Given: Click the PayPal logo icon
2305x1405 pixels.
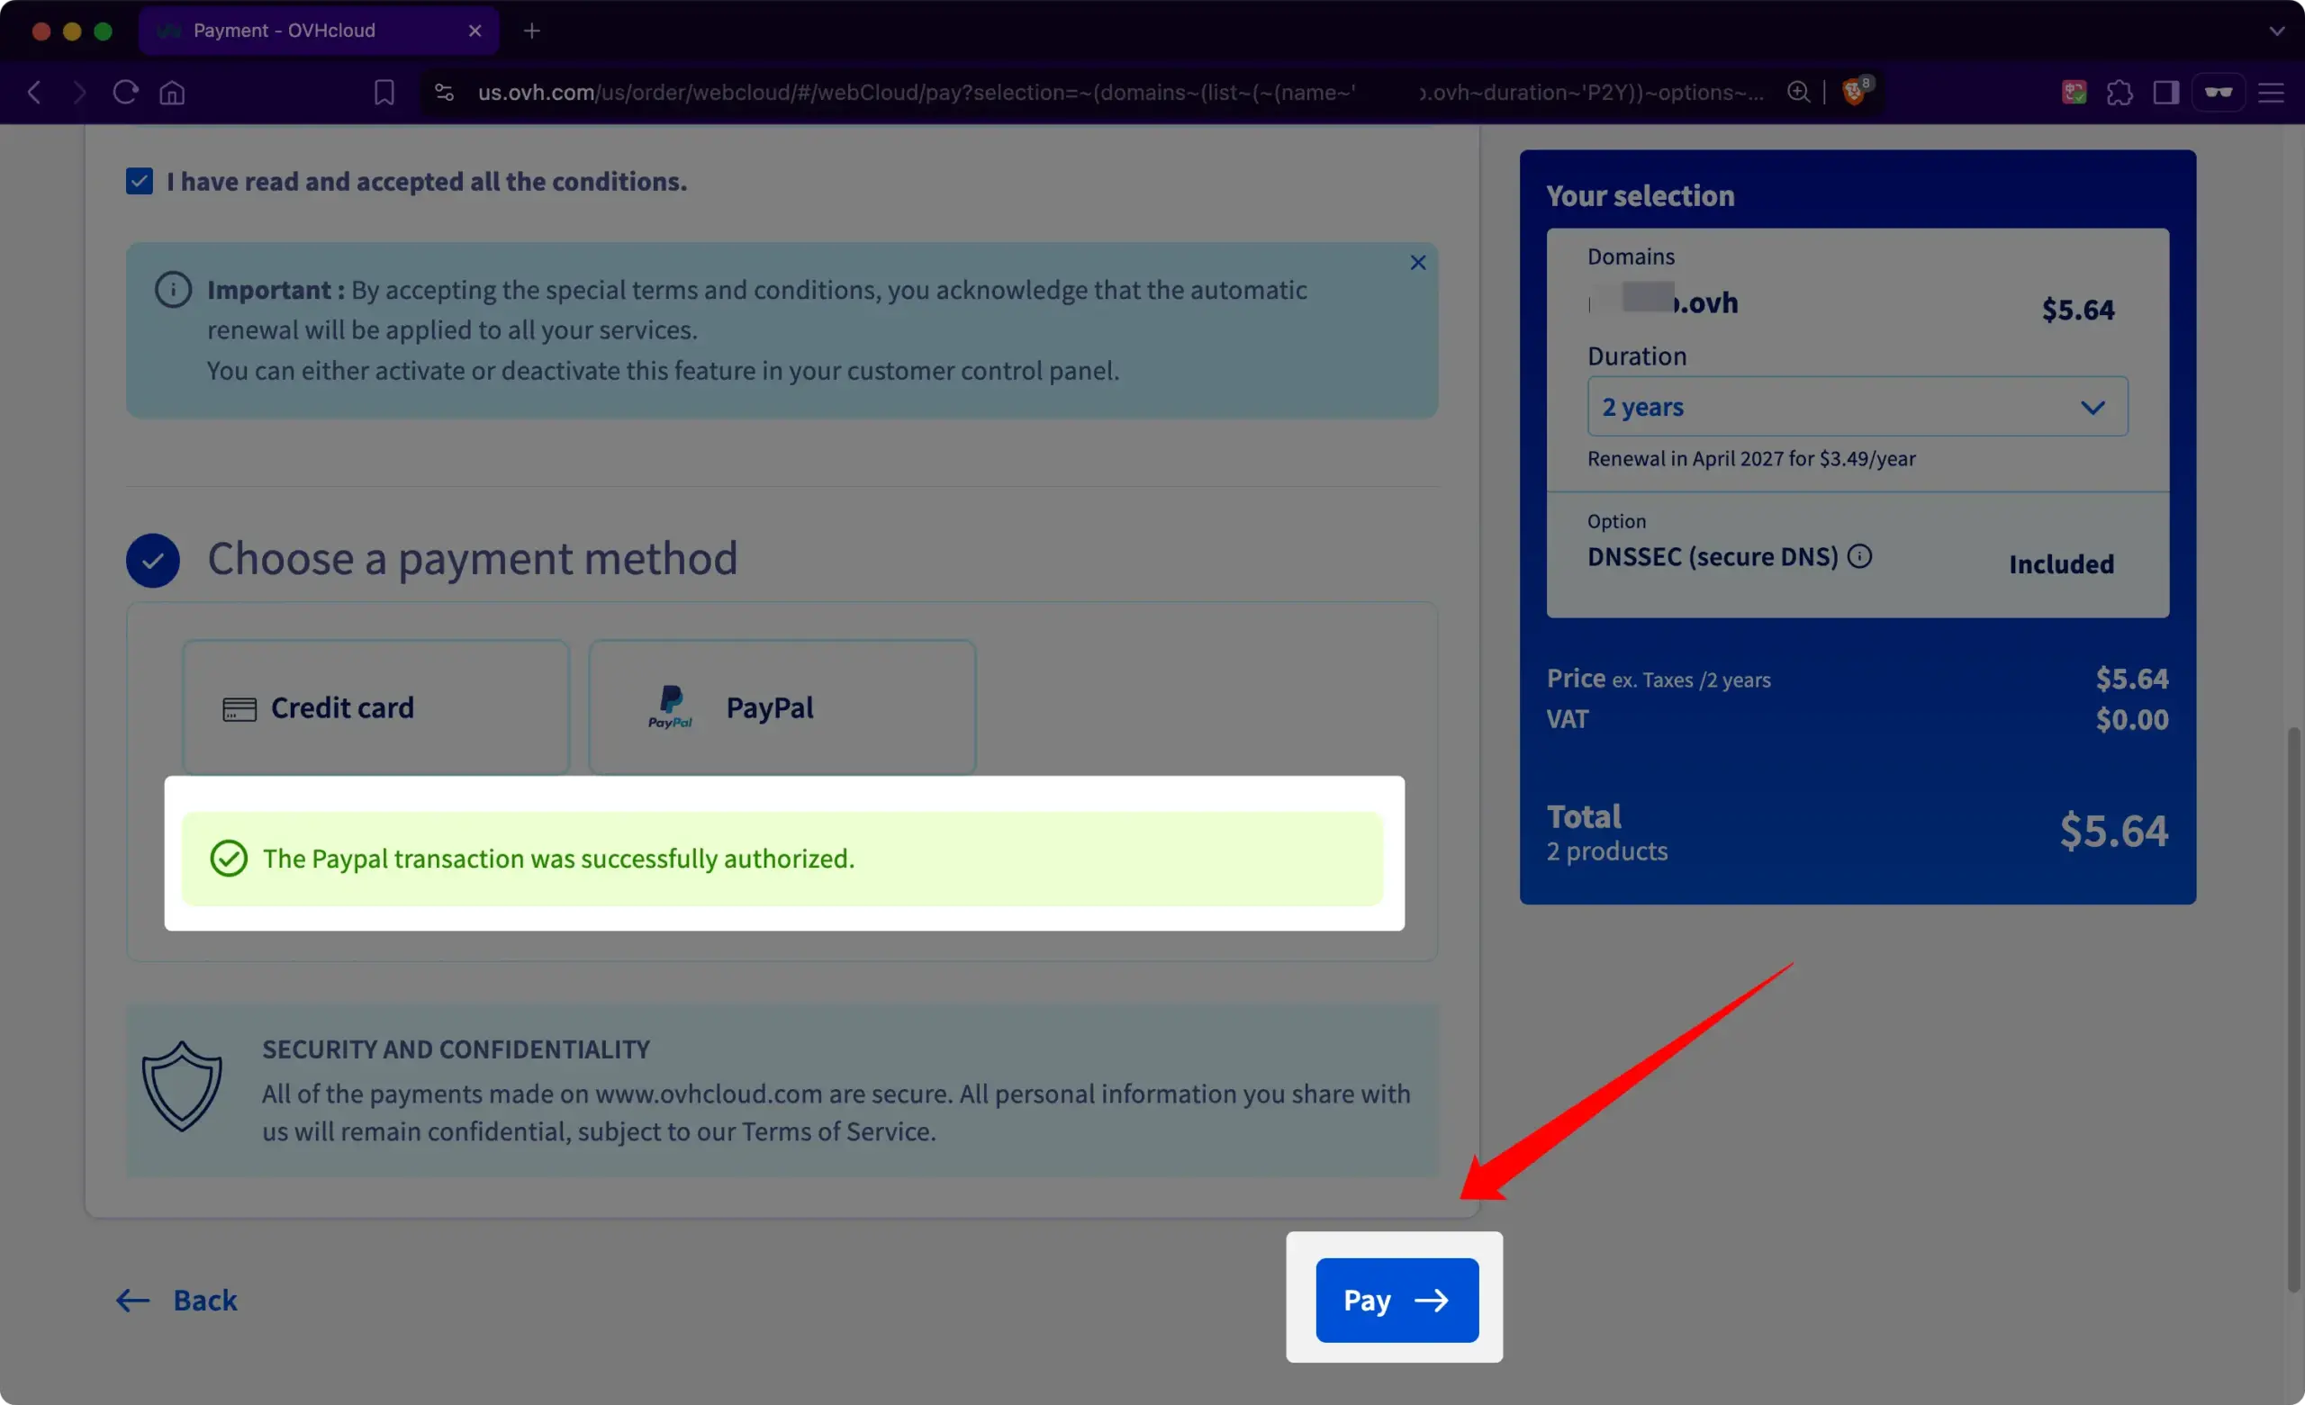Looking at the screenshot, I should (671, 707).
